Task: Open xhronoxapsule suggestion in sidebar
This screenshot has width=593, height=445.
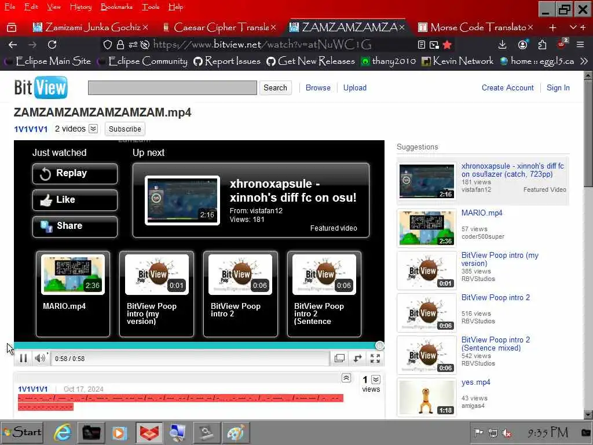Action: click(482, 181)
